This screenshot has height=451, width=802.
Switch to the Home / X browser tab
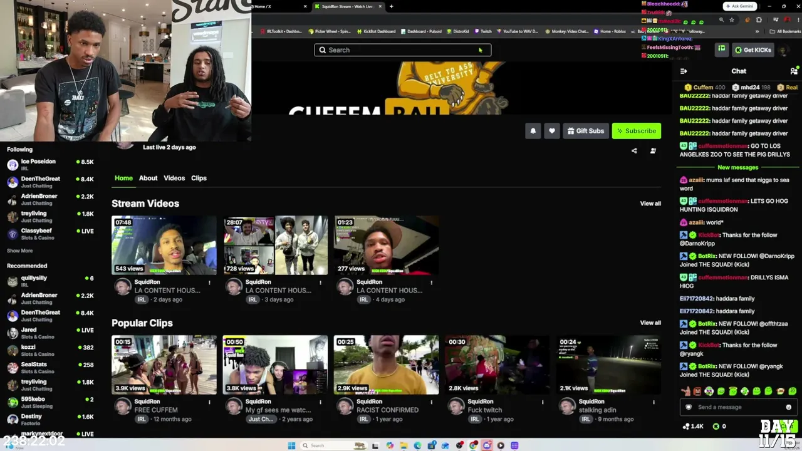click(x=280, y=6)
